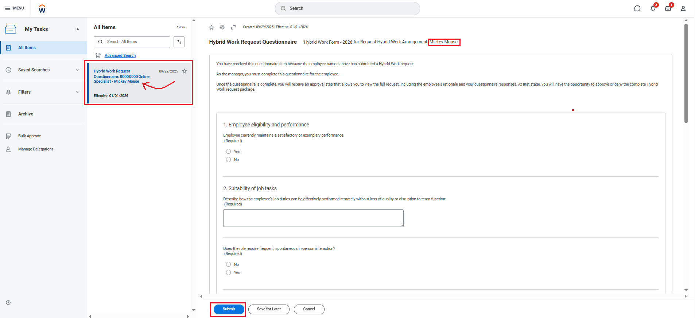
Task: Star the Hybrid Work Request list item
Action: [185, 71]
